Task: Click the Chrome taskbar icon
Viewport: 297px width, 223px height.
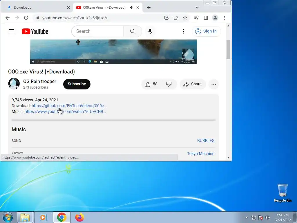Action: point(61,217)
